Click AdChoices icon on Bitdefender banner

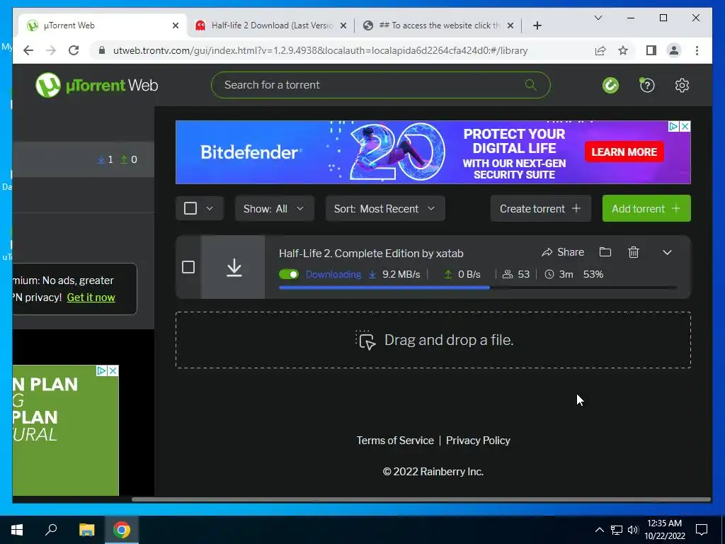674,126
